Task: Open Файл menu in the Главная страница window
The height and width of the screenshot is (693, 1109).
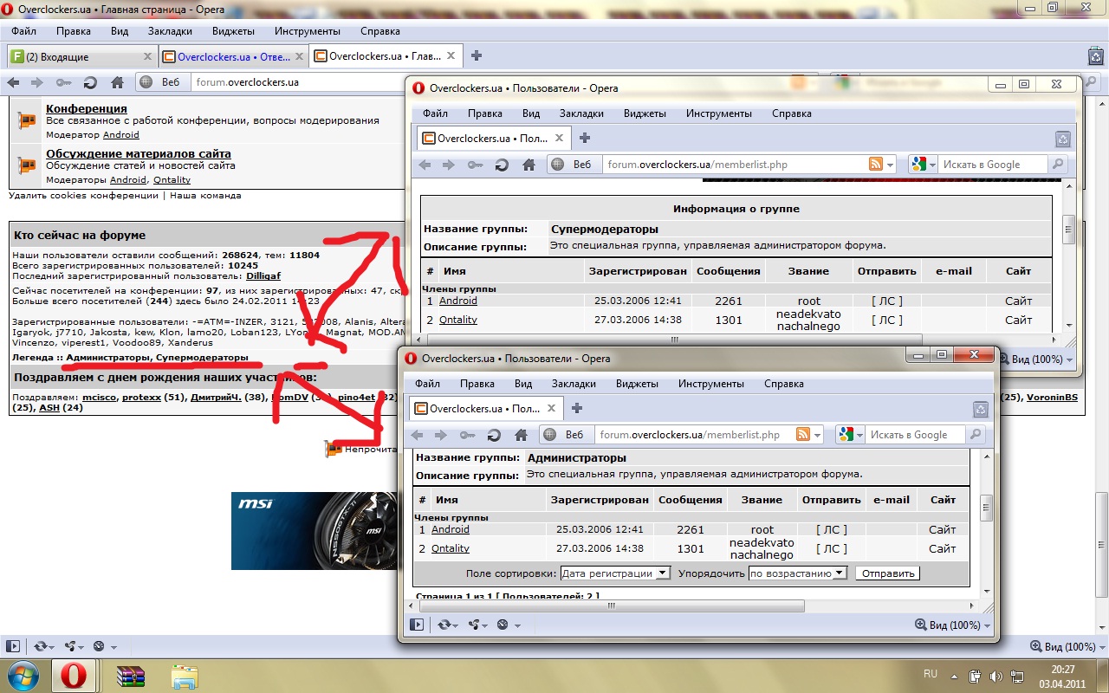Action: [24, 31]
